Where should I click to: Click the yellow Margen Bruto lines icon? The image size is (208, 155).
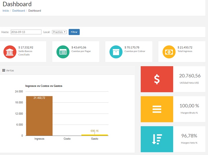coord(157,109)
